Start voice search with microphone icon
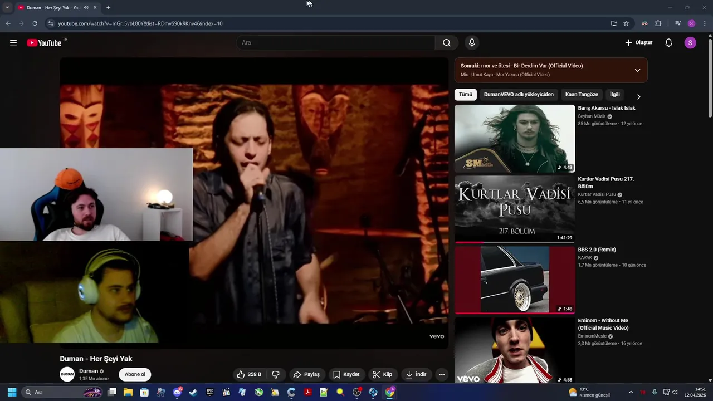This screenshot has height=401, width=713. coord(472,43)
